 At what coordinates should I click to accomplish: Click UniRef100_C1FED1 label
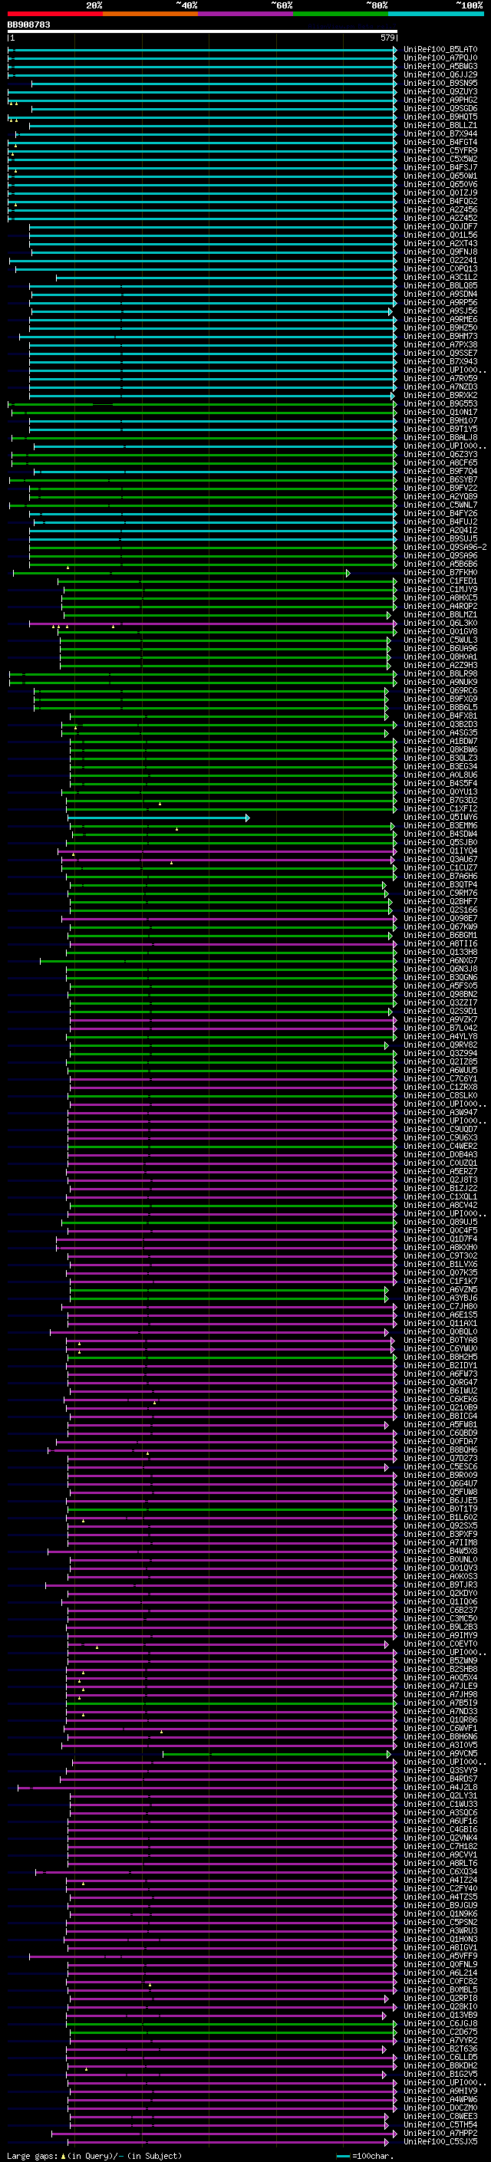440,581
